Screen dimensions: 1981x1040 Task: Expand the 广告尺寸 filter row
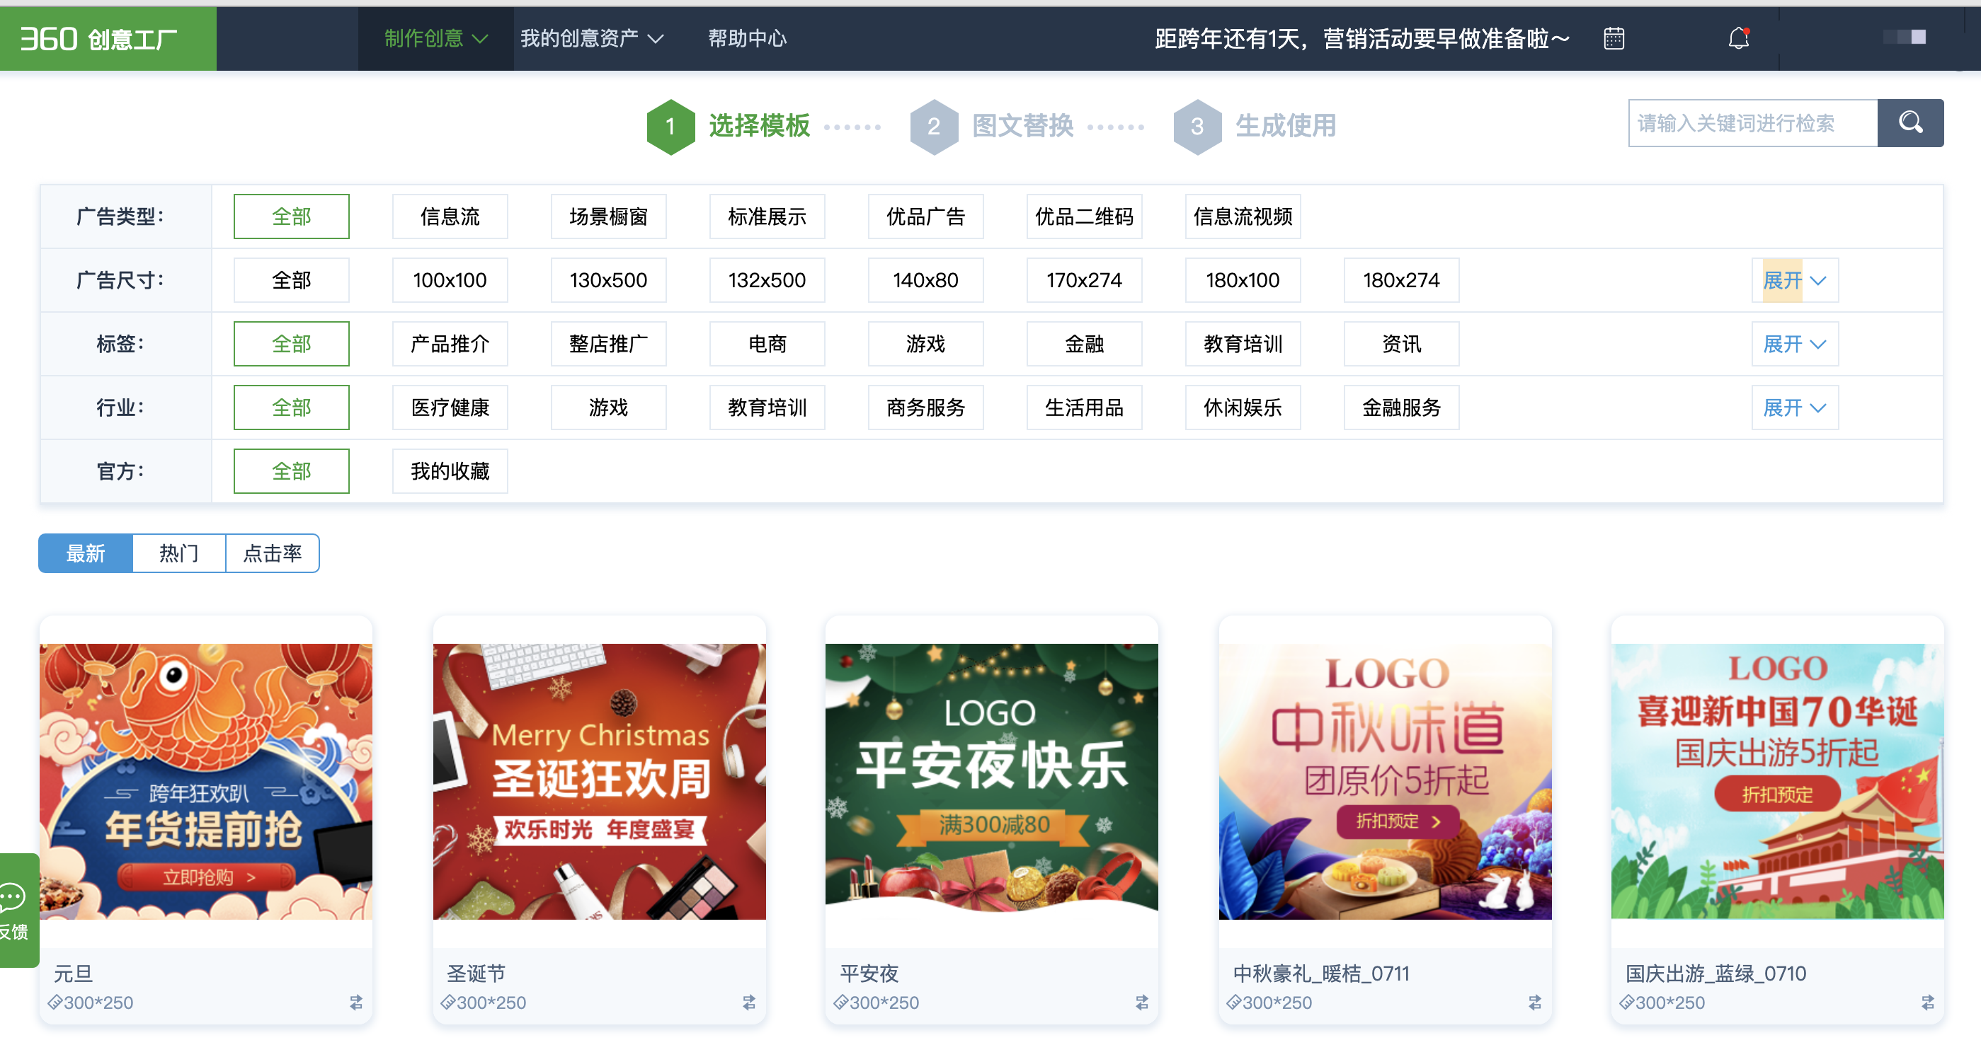pos(1795,281)
